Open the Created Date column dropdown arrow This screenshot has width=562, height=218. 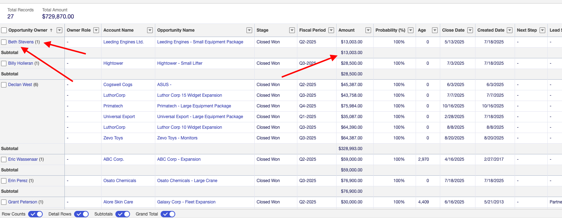pos(510,30)
